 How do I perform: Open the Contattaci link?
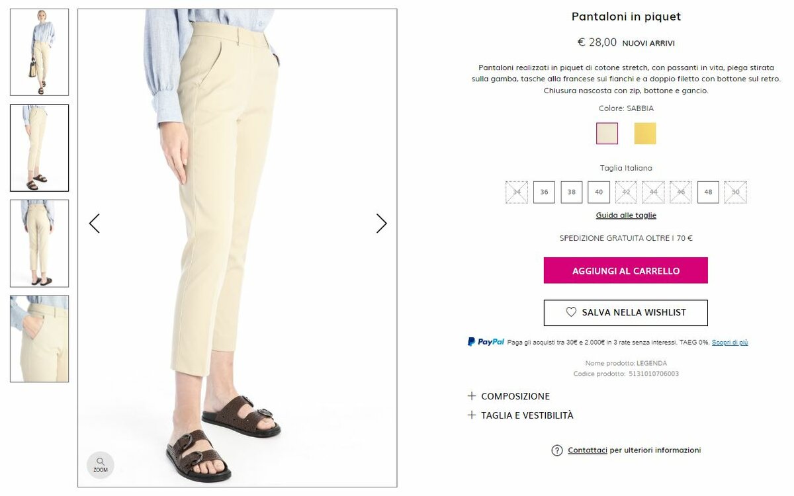point(588,450)
